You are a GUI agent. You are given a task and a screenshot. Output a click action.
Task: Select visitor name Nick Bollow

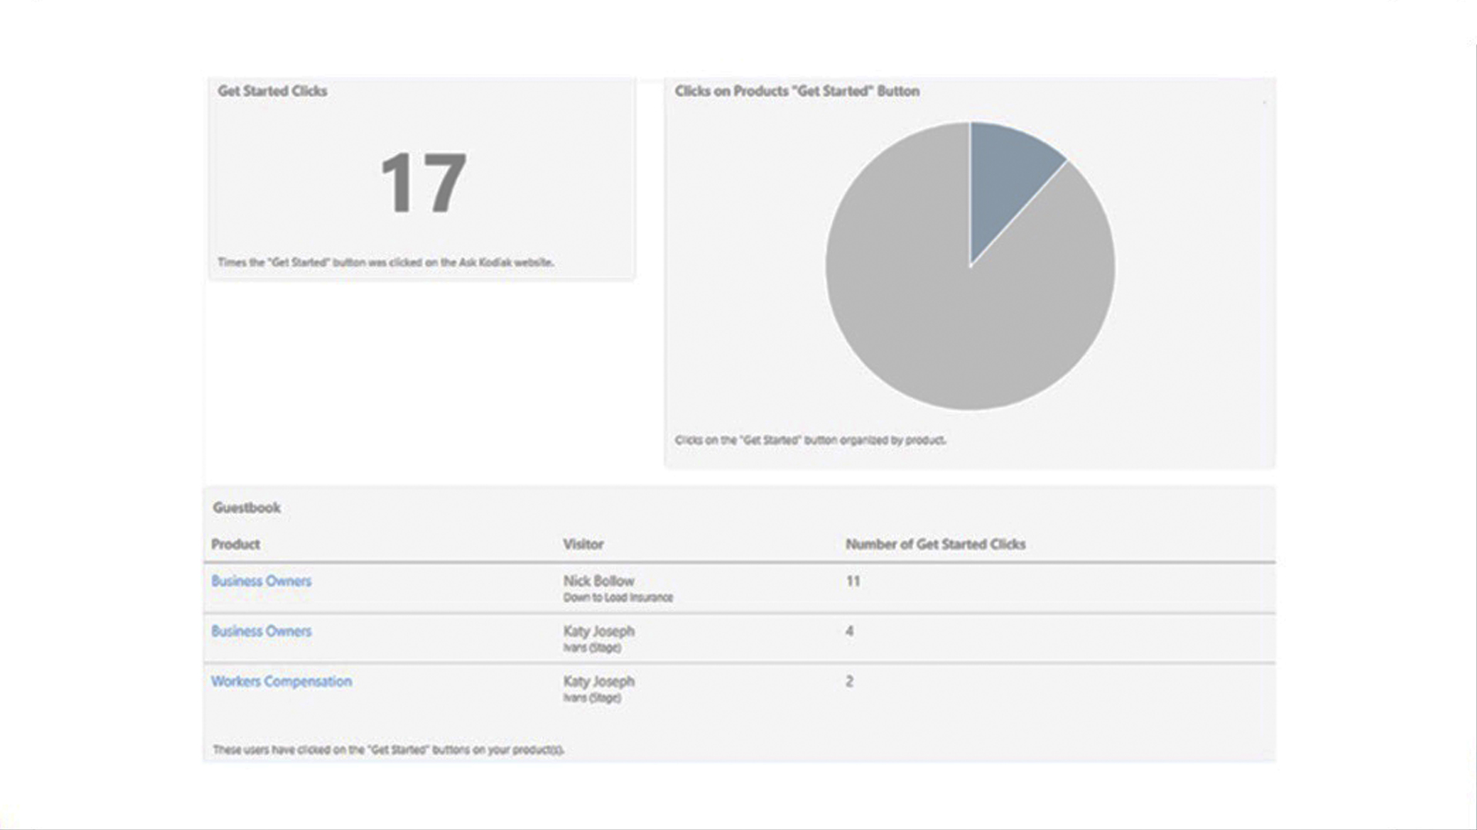[x=598, y=581]
